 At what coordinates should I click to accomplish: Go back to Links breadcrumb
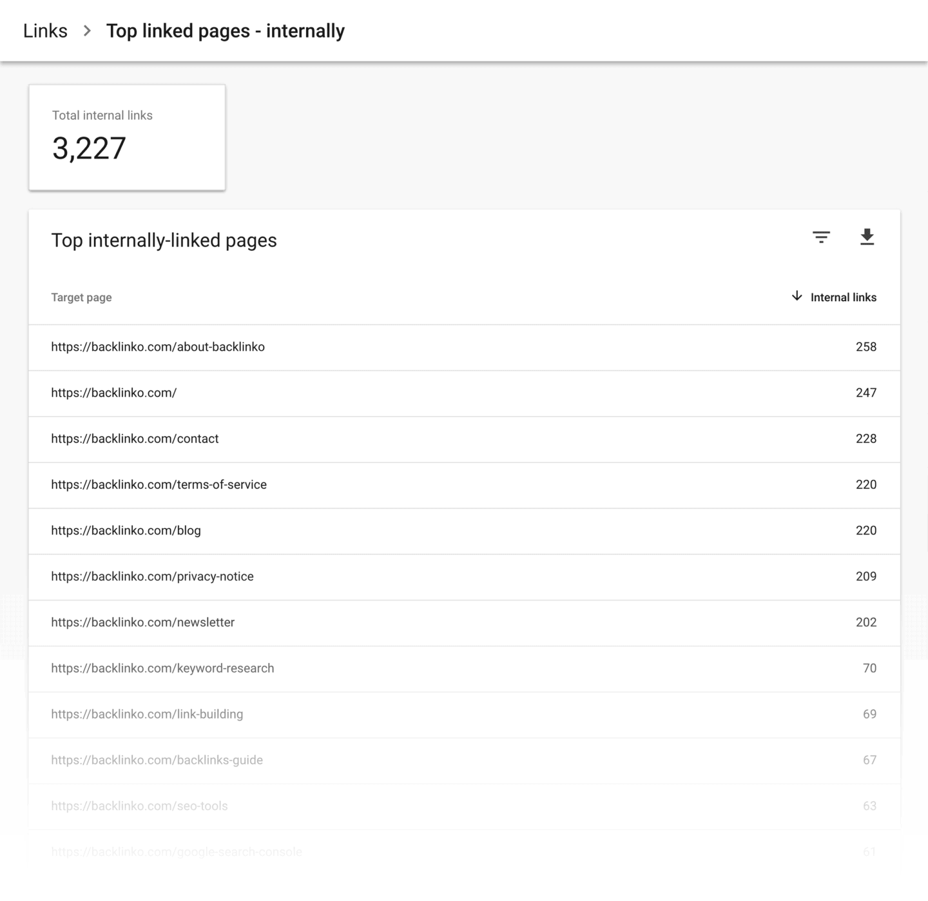click(45, 31)
